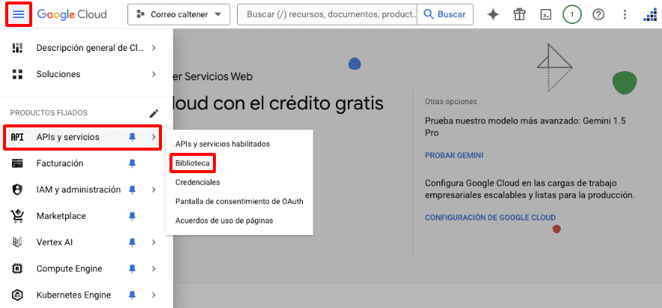Click the project picker icon

point(140,14)
